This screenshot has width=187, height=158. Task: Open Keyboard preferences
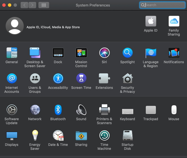127,111
